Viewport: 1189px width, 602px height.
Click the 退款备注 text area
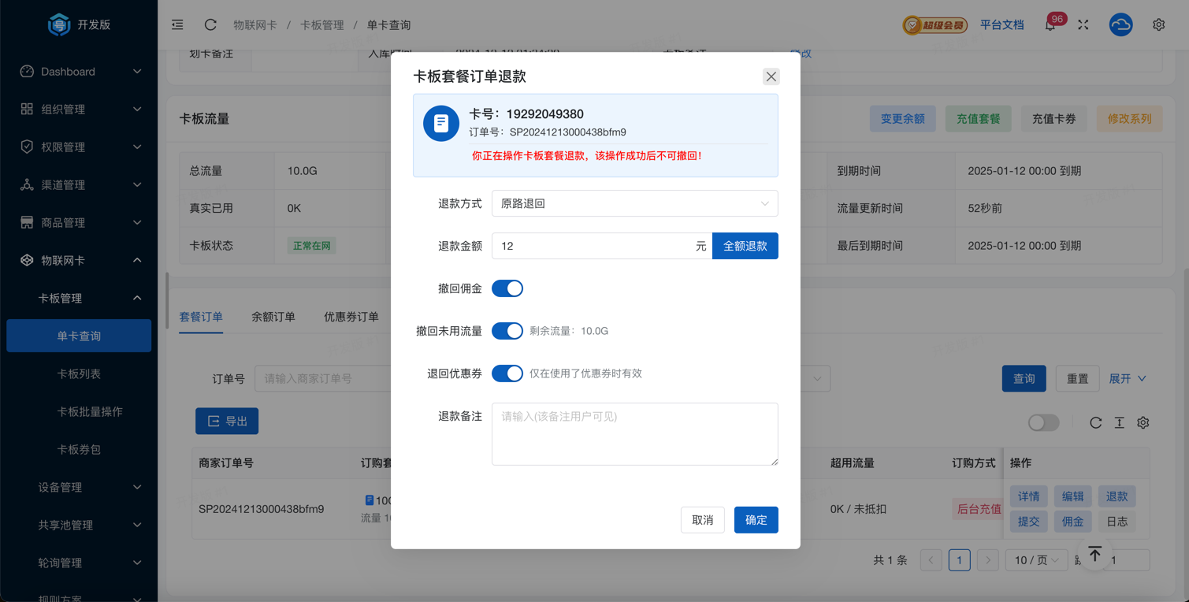(634, 434)
